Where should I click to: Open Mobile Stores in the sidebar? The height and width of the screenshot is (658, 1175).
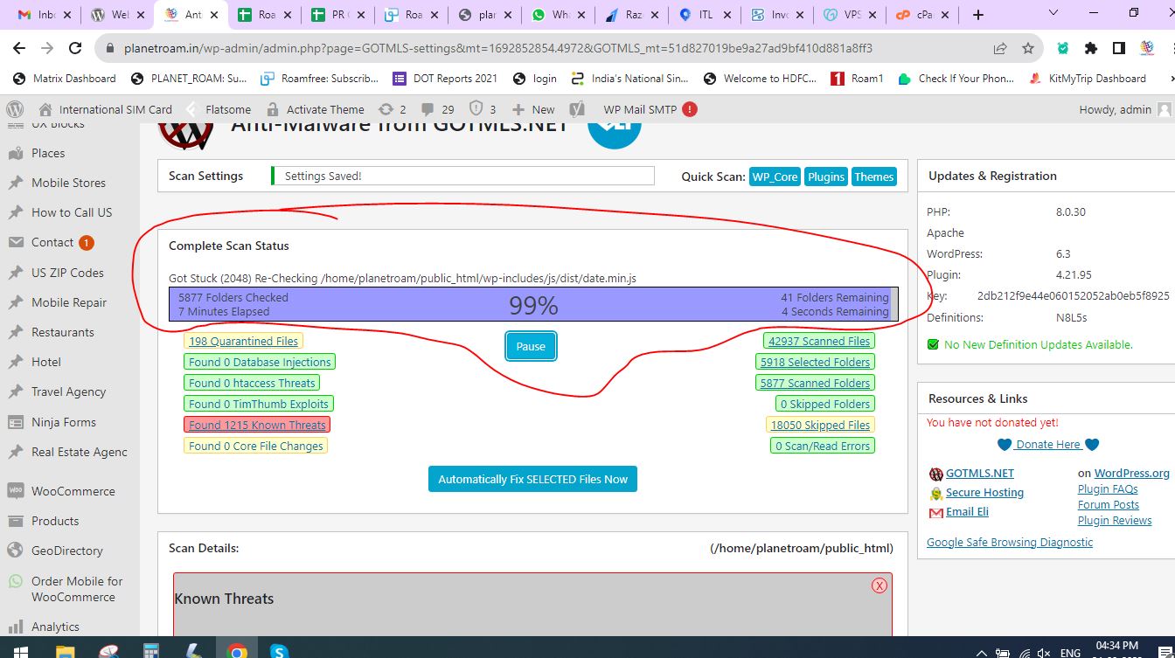pyautogui.click(x=70, y=183)
